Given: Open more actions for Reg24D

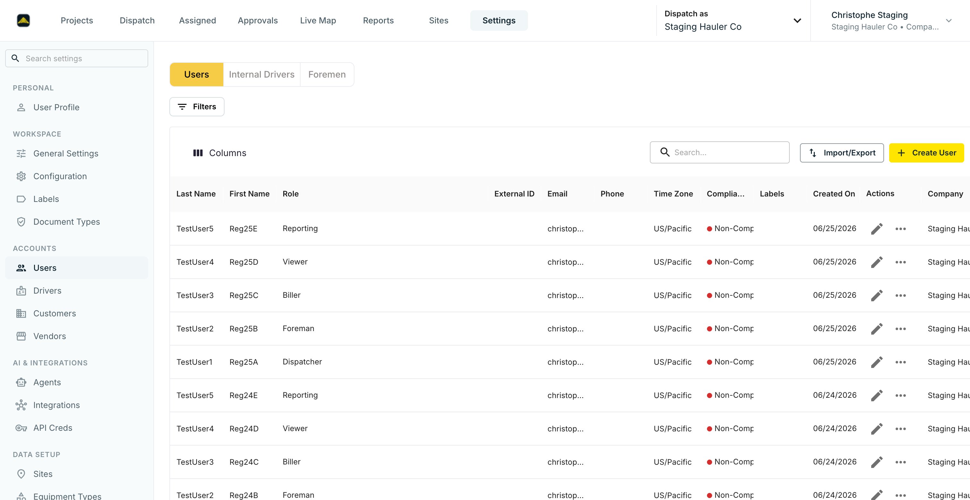Looking at the screenshot, I should (x=901, y=429).
